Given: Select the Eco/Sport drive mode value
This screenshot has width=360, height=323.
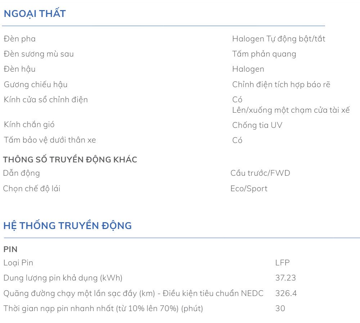Looking at the screenshot, I should (249, 189).
